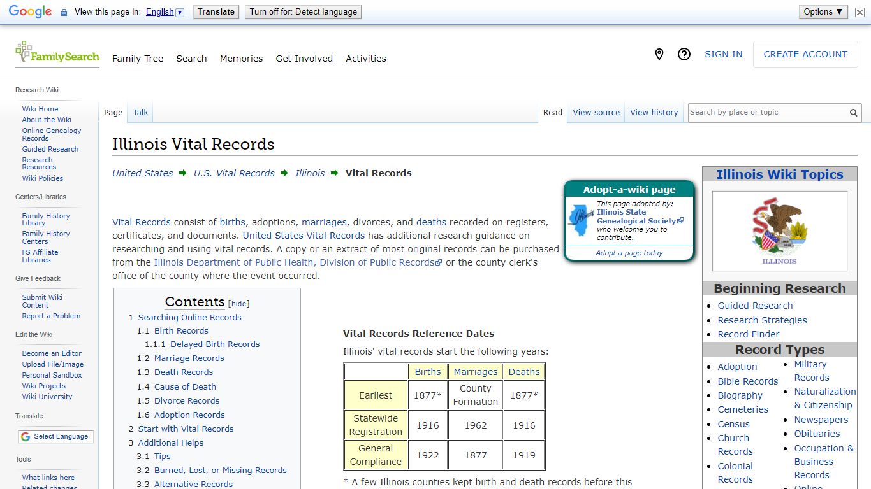This screenshot has width=871, height=489.
Task: Follow United States breadcrumb link
Action: [143, 173]
